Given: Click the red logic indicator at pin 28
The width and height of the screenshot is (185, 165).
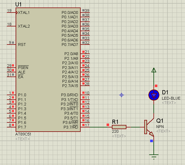Looking at the screenshot, I should 83,83.
